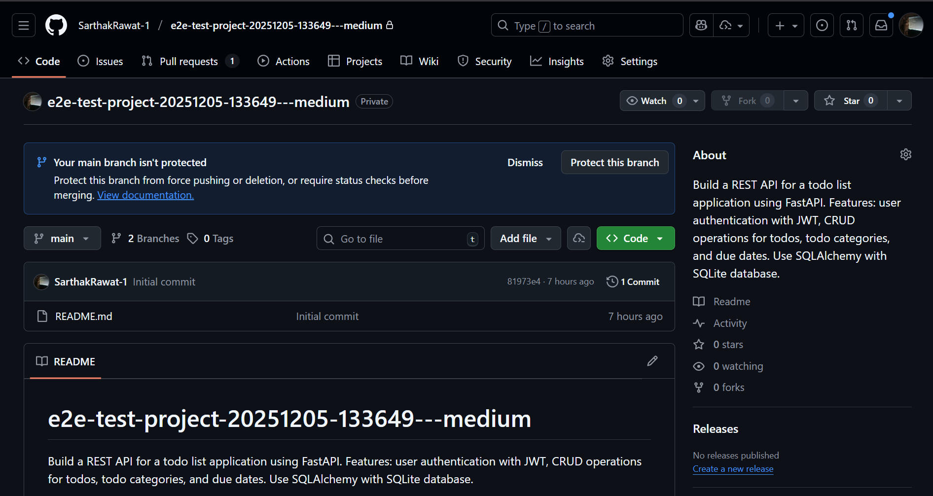Switch to the Code tab

[39, 61]
